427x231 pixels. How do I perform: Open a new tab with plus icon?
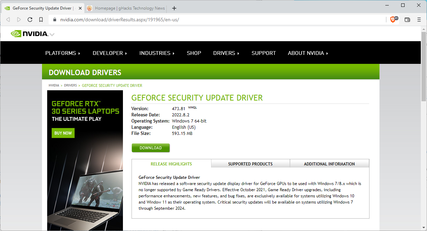tap(174, 8)
